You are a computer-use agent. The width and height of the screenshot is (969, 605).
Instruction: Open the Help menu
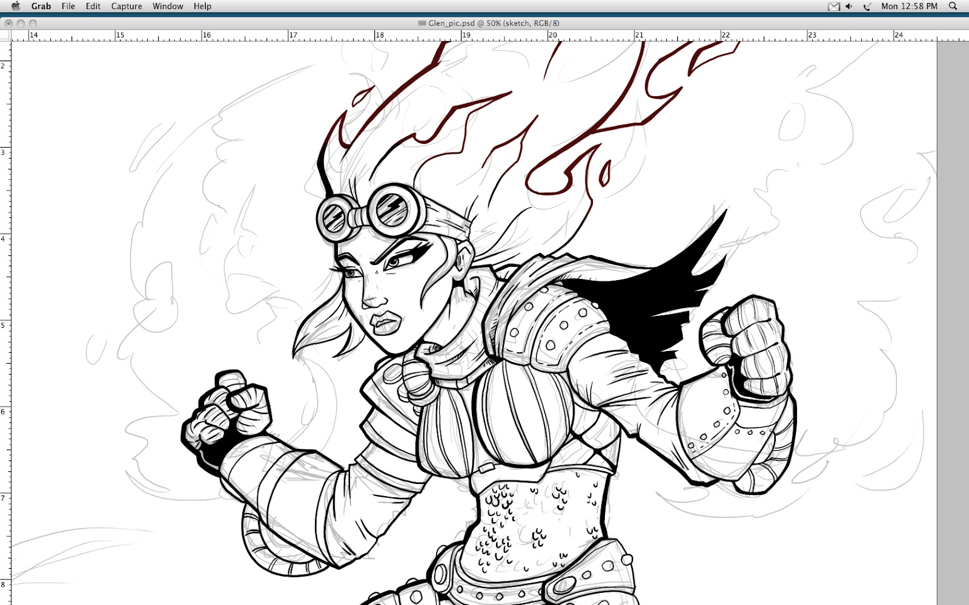(202, 6)
